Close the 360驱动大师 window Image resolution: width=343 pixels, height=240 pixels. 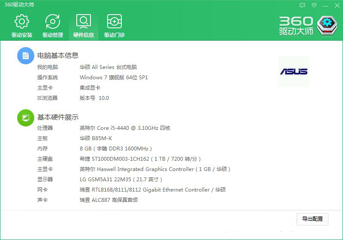tap(337, 5)
